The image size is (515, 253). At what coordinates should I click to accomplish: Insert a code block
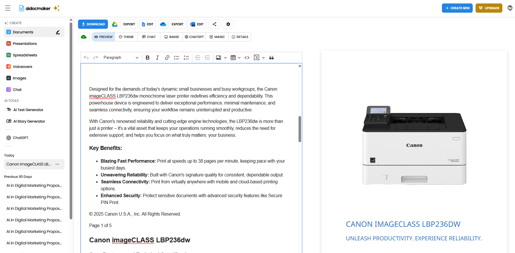click(257, 58)
